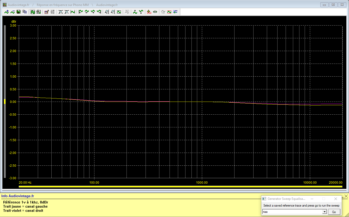This screenshot has width=349, height=217.
Task: Click the '-3.00' bottom Y axis value
Action: 12,178
